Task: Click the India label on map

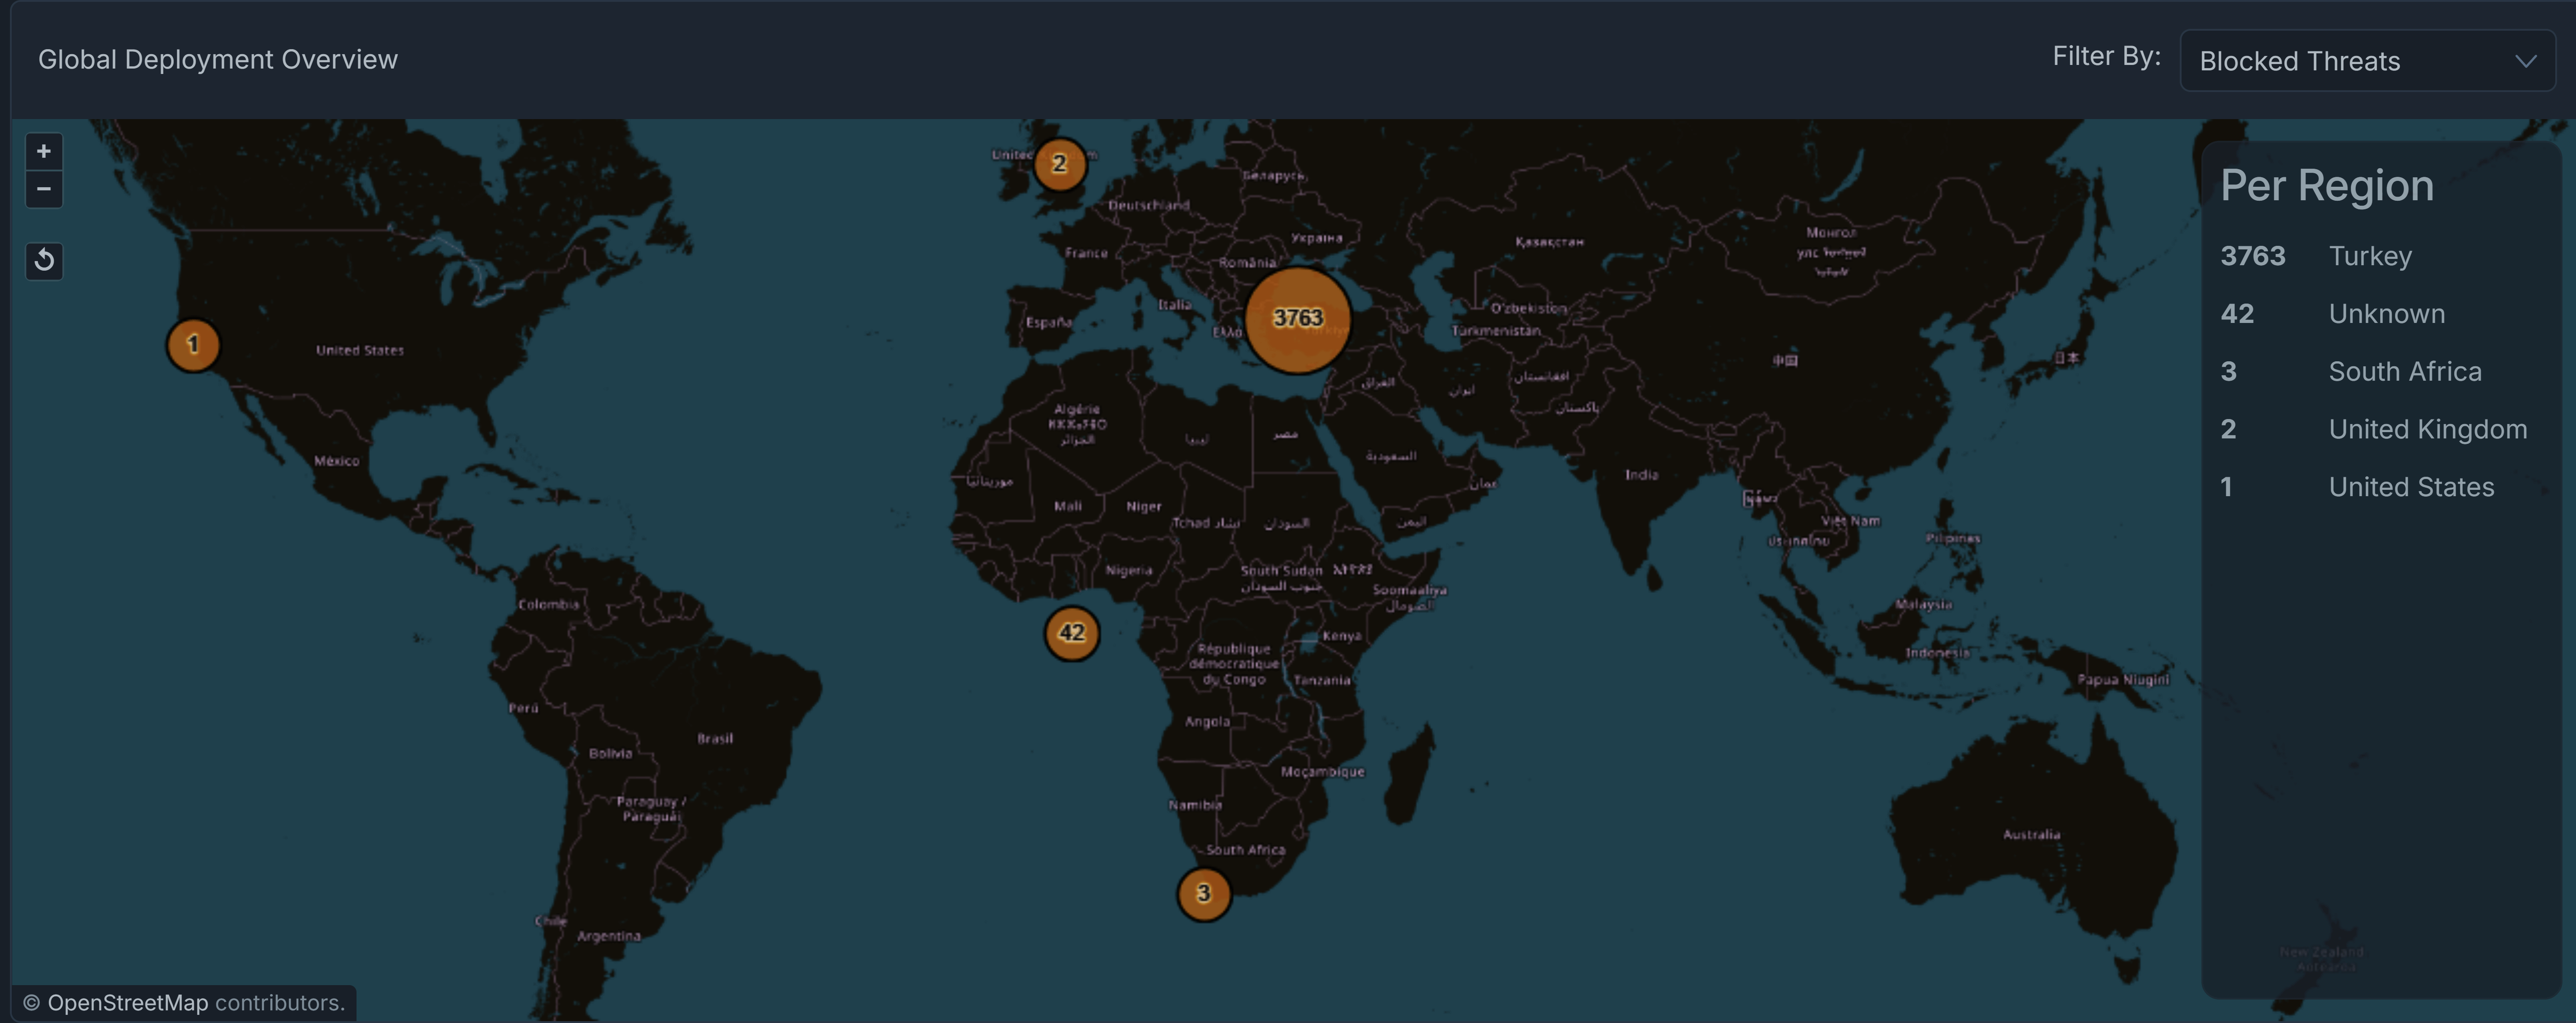Action: click(1641, 475)
